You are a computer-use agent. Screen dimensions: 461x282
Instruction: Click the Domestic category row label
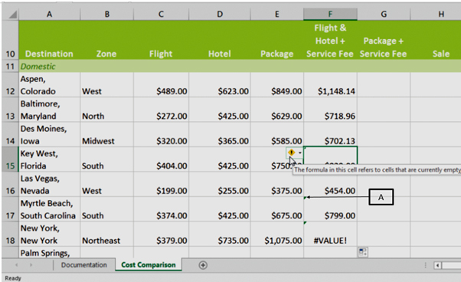pos(38,67)
